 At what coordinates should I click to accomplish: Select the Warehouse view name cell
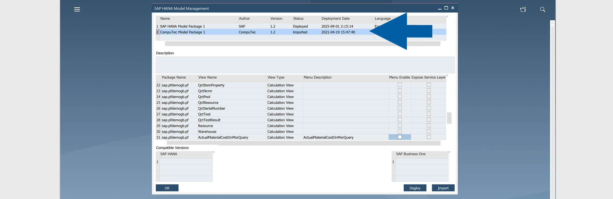pos(232,131)
